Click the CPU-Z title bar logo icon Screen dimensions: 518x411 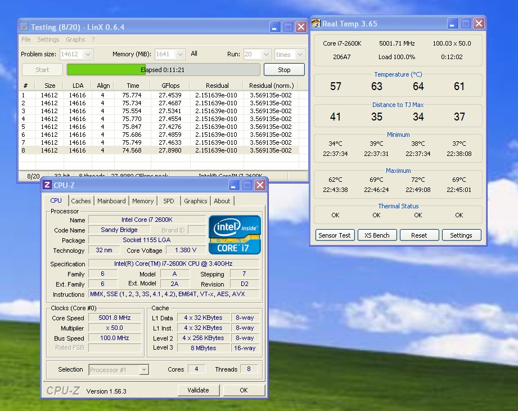pyautogui.click(x=47, y=185)
